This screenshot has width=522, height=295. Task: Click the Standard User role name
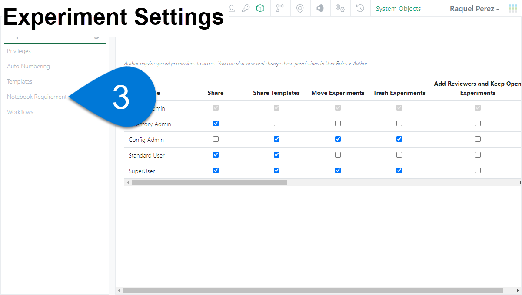coord(146,155)
